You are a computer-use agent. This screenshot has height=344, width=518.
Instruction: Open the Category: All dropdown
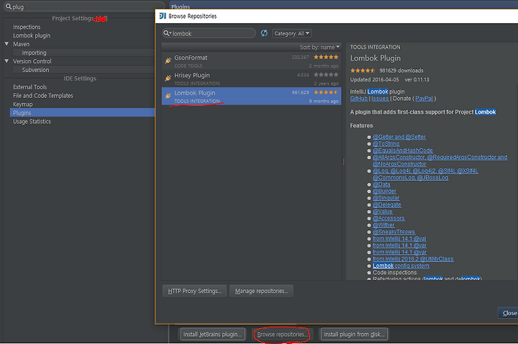point(291,33)
